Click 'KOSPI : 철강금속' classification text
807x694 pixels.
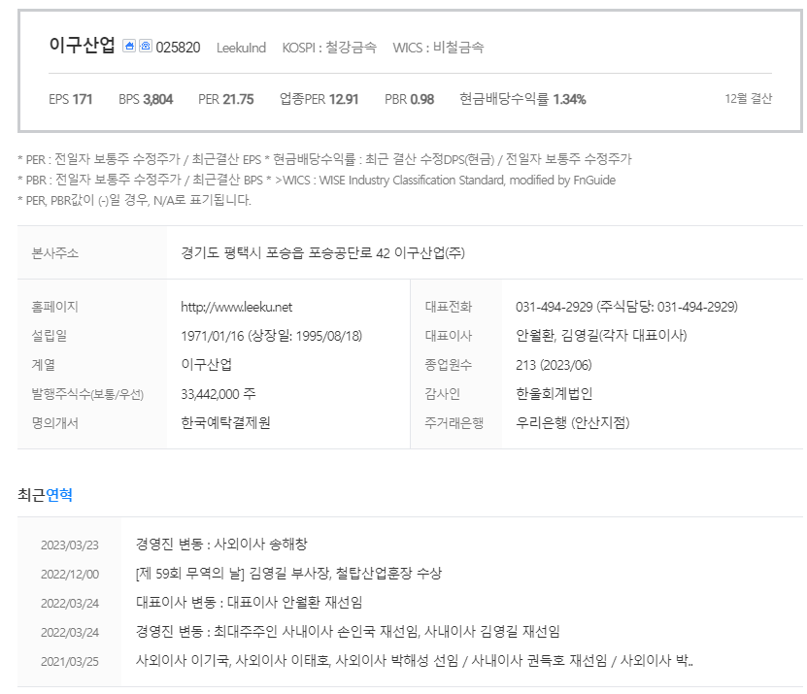(329, 48)
